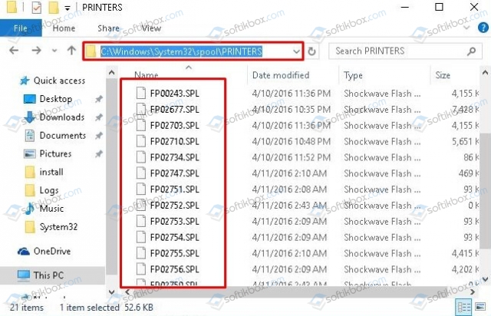Click the Back navigation arrow
491x316 pixels.
click(x=13, y=51)
